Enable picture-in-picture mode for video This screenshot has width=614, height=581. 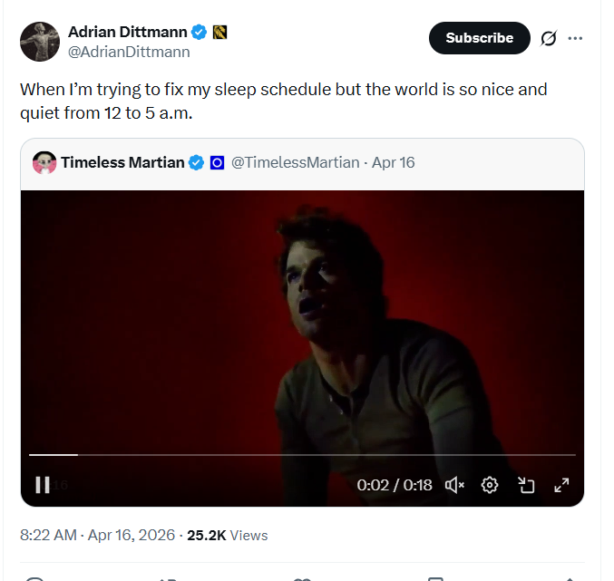coord(526,485)
